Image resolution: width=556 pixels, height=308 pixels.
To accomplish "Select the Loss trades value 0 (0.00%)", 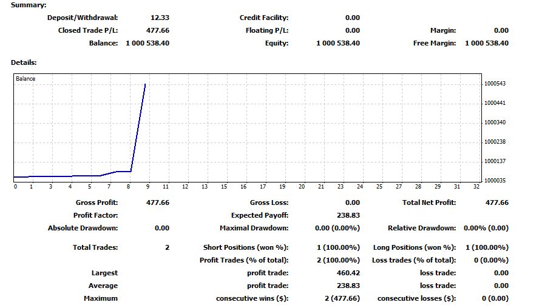I will 491,260.
